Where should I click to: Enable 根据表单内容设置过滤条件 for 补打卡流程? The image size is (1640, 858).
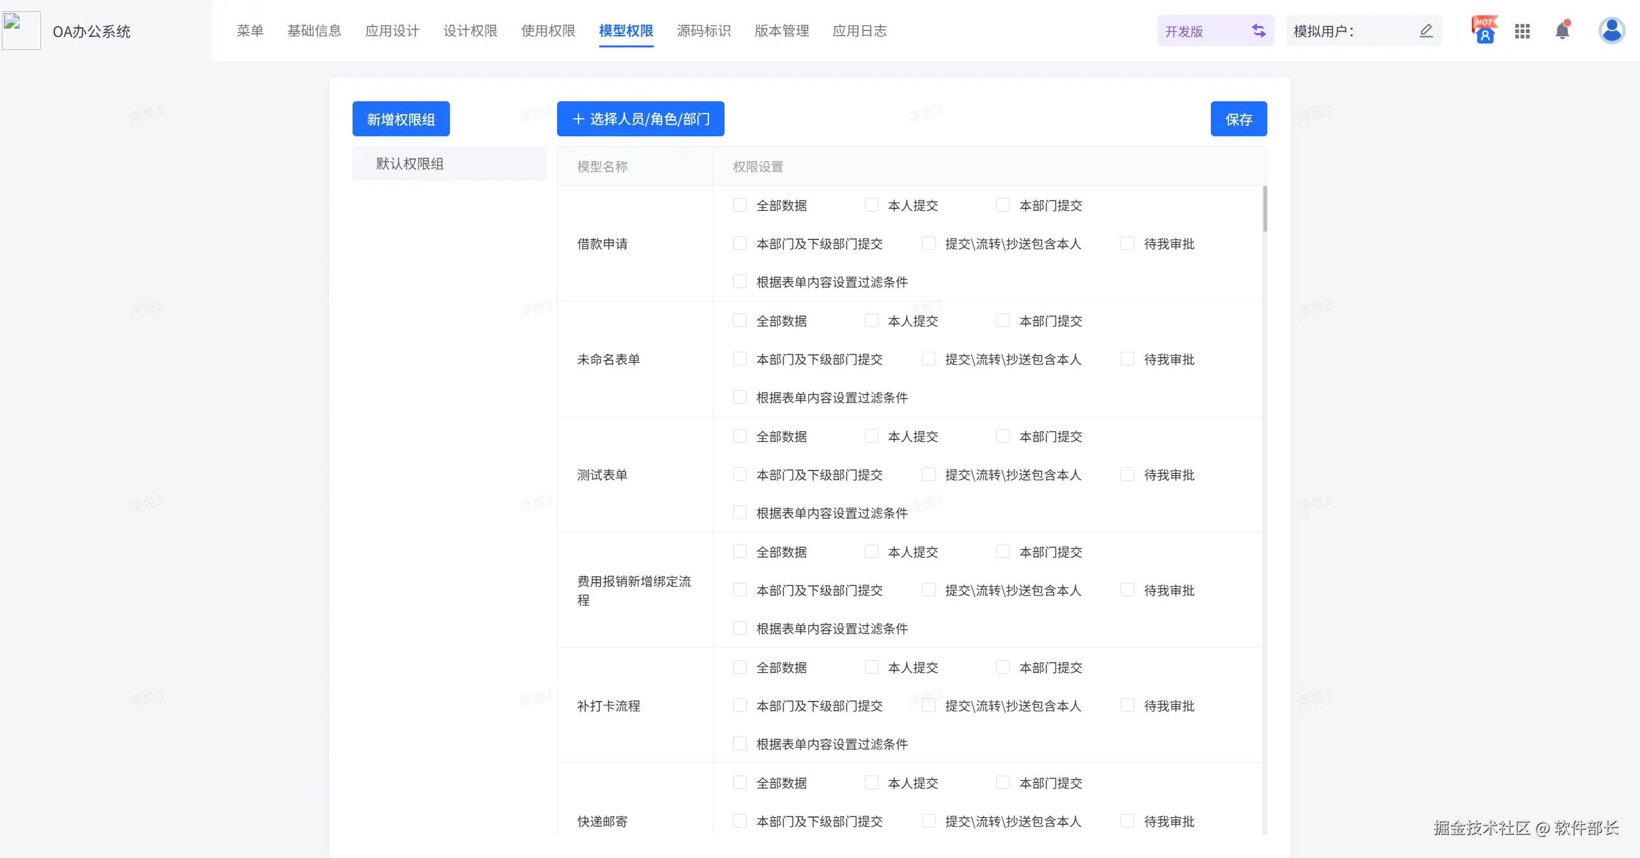[x=739, y=744]
